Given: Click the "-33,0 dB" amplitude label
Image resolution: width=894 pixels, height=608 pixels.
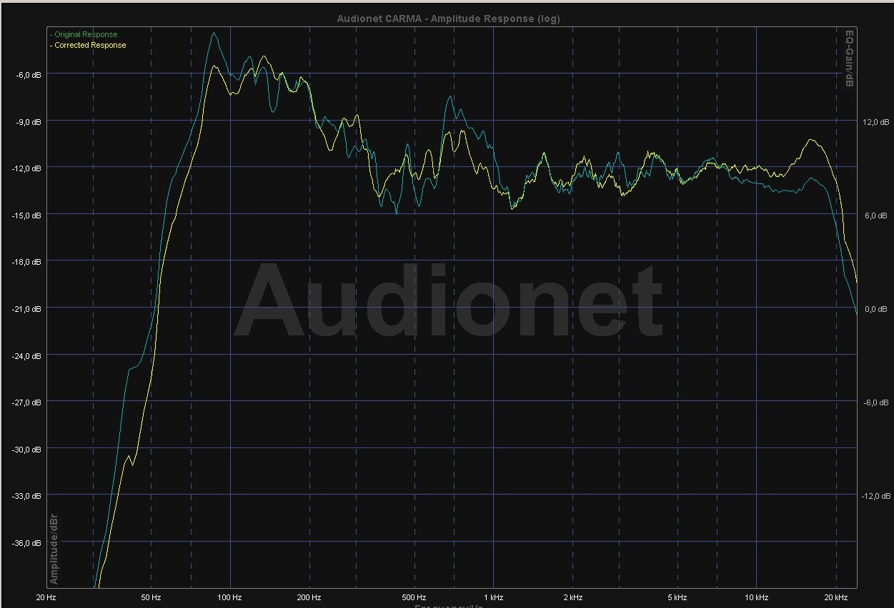Looking at the screenshot, I should point(28,495).
